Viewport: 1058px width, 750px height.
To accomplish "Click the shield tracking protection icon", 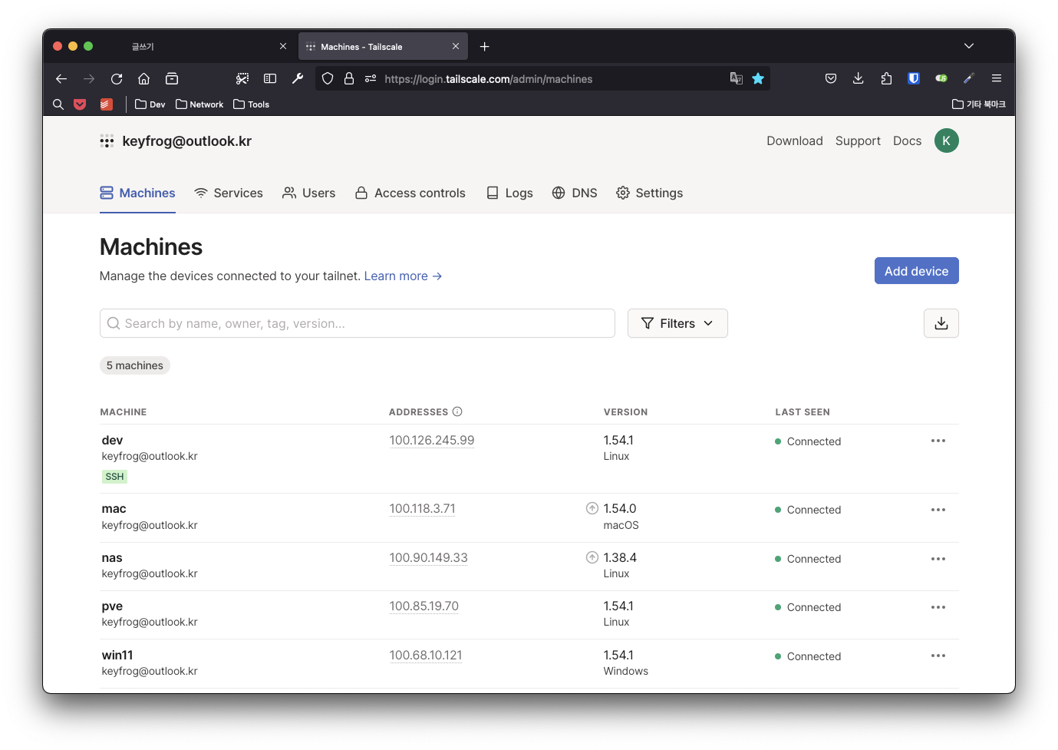I will point(328,78).
